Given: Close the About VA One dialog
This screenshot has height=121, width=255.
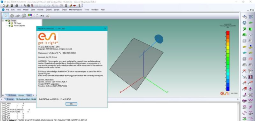Looking at the screenshot, I should coord(105,28).
